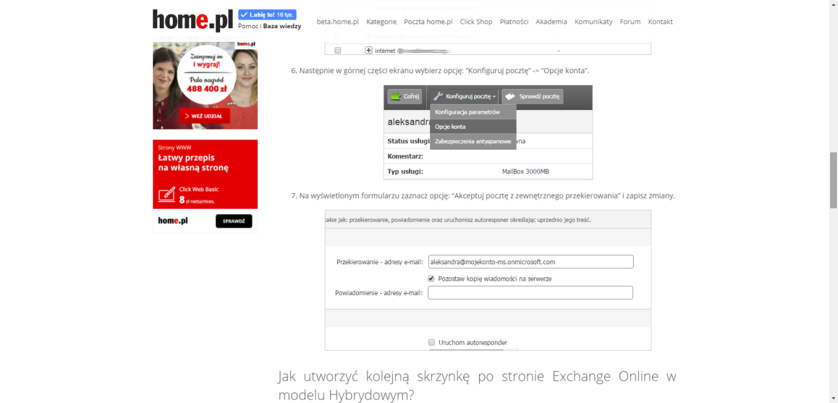Click the Cofnij button with green arrow icon

405,96
